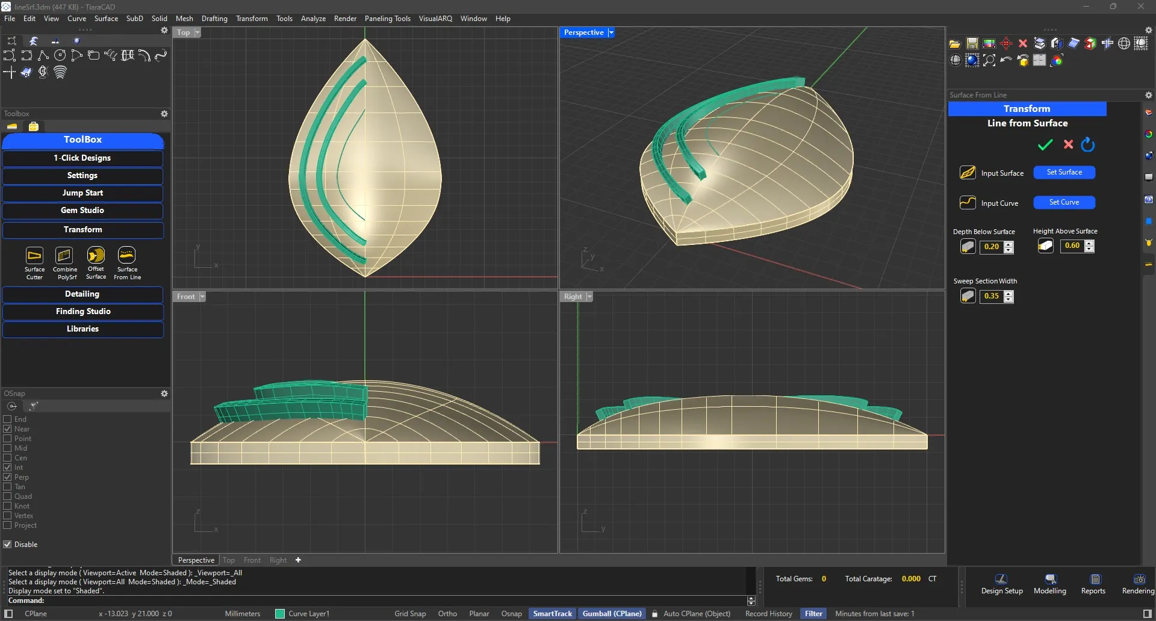Click the blue reset refresh icon
This screenshot has height=621, width=1156.
[1087, 145]
